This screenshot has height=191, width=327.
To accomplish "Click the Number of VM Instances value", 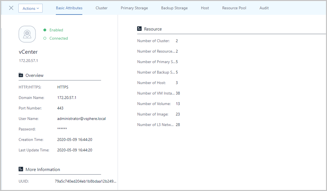I will coord(178,93).
